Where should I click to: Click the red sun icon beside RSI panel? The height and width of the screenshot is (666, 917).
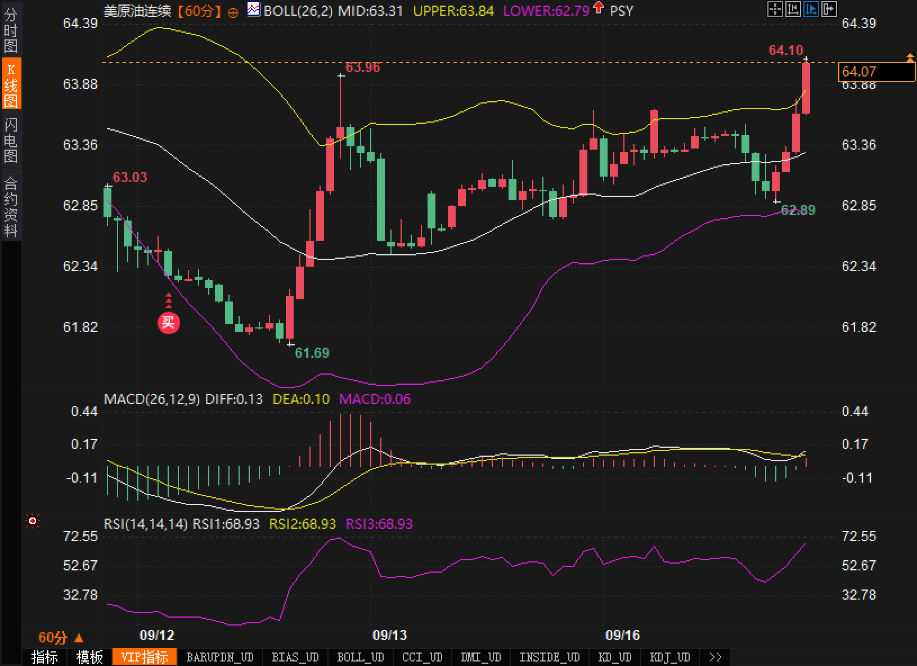33,521
